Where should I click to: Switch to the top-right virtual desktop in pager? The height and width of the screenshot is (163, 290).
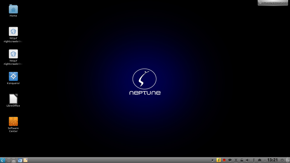click(x=14, y=159)
